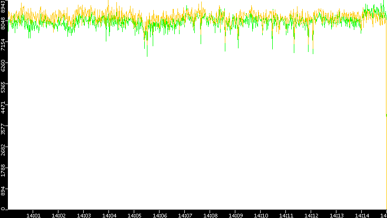The width and height of the screenshot is (387, 218).
Task: Click the 14:10 time axis label
Action: [x=261, y=215]
